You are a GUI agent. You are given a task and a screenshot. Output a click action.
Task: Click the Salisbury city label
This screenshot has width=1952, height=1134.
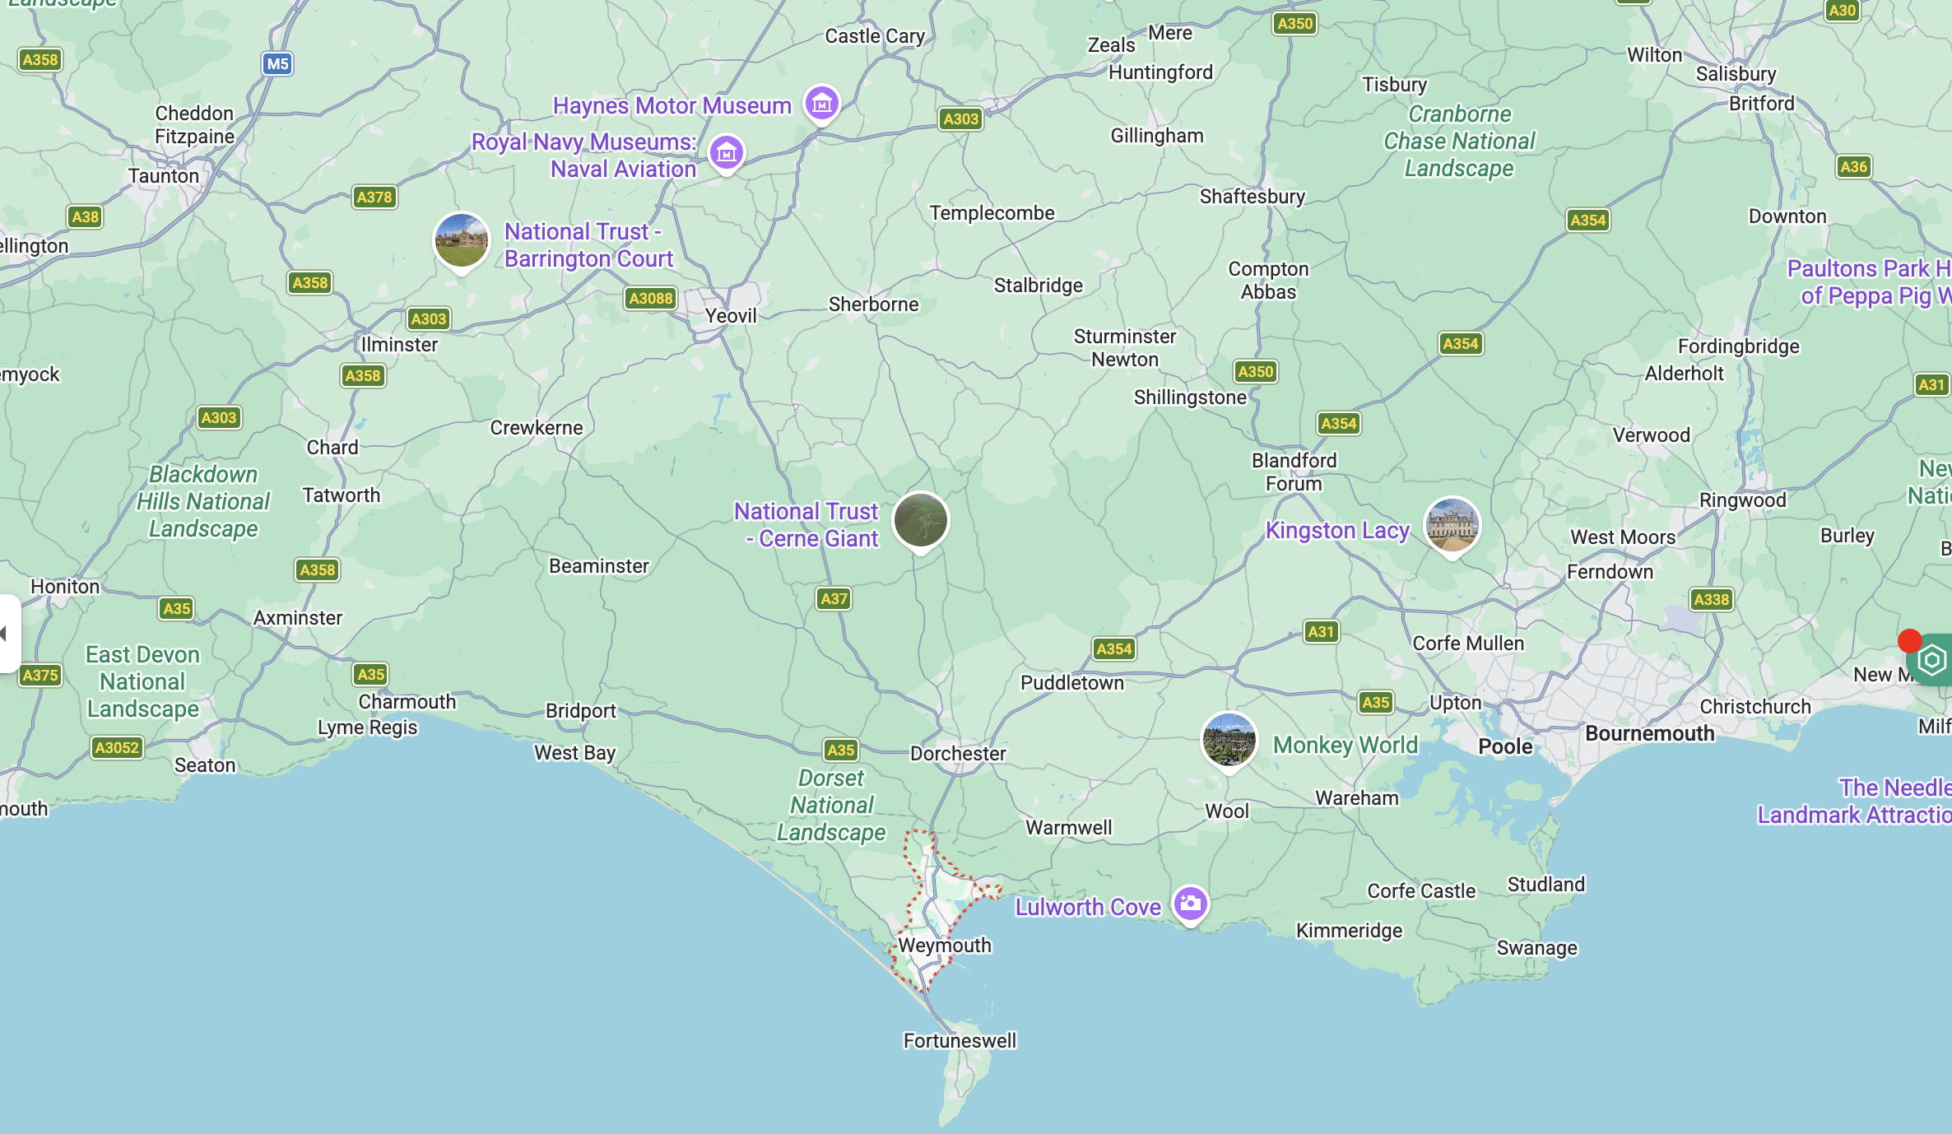(x=1736, y=74)
